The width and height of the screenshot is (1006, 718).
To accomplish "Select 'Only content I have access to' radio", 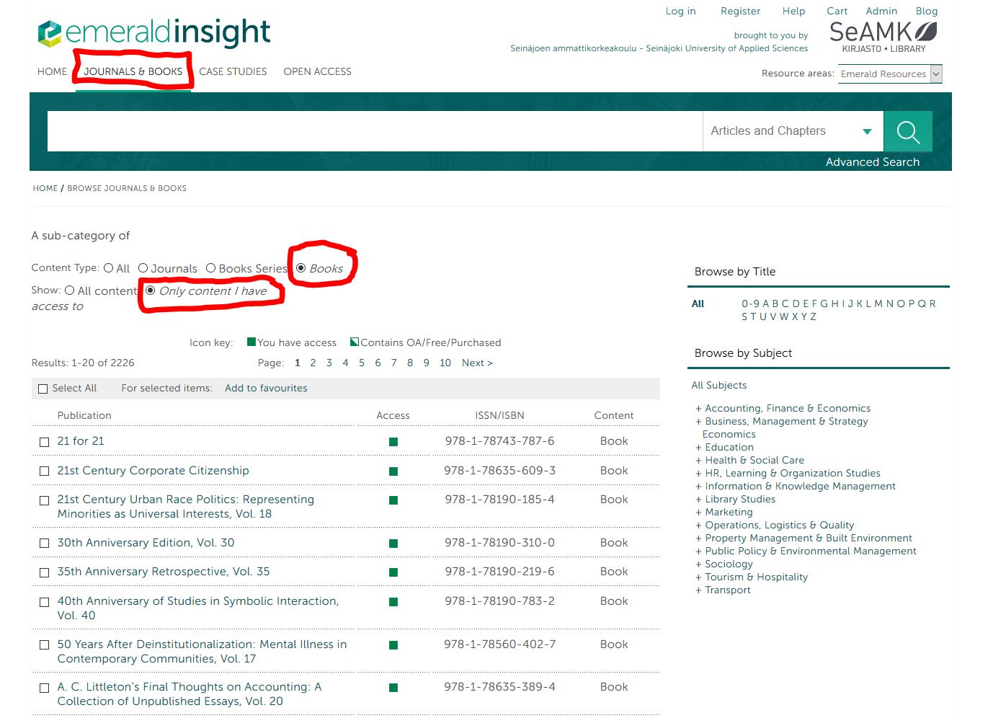I will click(x=150, y=291).
